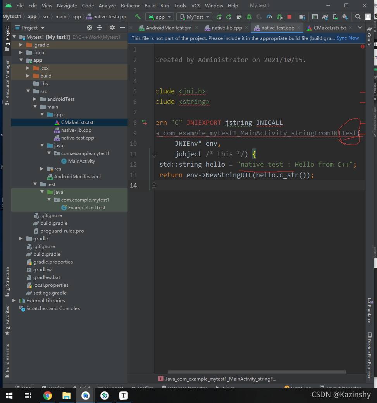The image size is (377, 403).
Task: Open the Navigate menu
Action: point(67,6)
